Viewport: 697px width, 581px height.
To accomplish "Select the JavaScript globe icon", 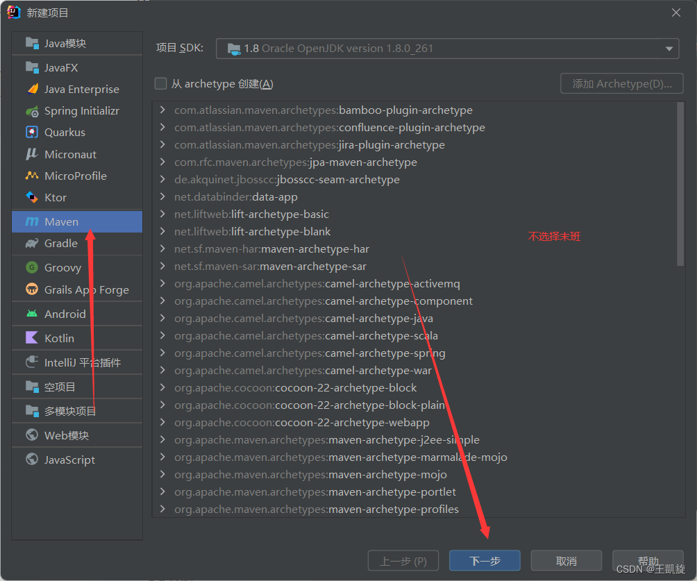I will pyautogui.click(x=32, y=460).
